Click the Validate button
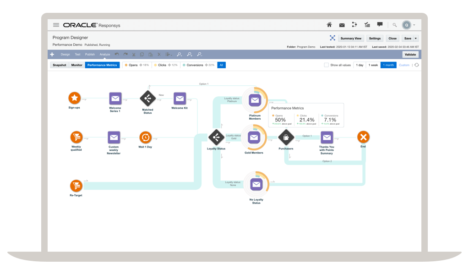The image size is (469, 275). [410, 55]
